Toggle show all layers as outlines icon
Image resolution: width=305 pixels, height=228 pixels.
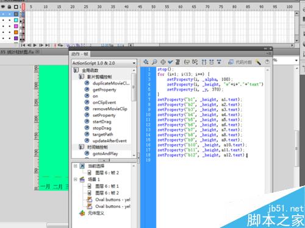(x=16, y=7)
